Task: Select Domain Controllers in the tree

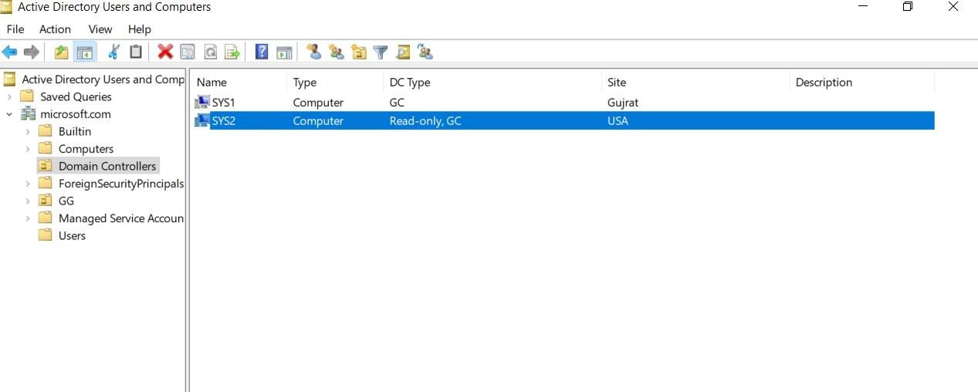Action: [107, 167]
